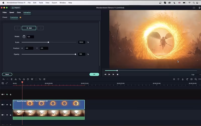Go to previous keyframe button
201x126 pixels.
(17, 28)
